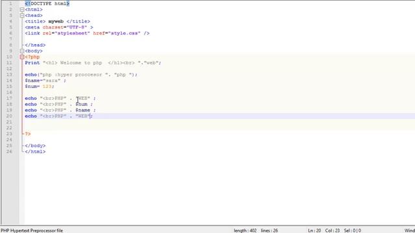This screenshot has height=233, width=415.
Task: Place cursor in DOCTYPE html line
Action: [x=47, y=4]
